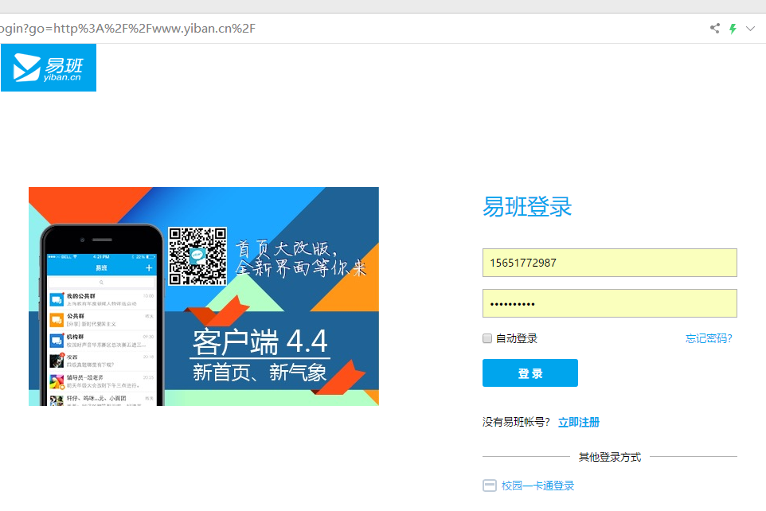Click the 易班登录 heading
This screenshot has width=766, height=511.
tap(527, 207)
